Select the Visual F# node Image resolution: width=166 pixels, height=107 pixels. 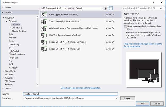pyautogui.click(x=9, y=74)
